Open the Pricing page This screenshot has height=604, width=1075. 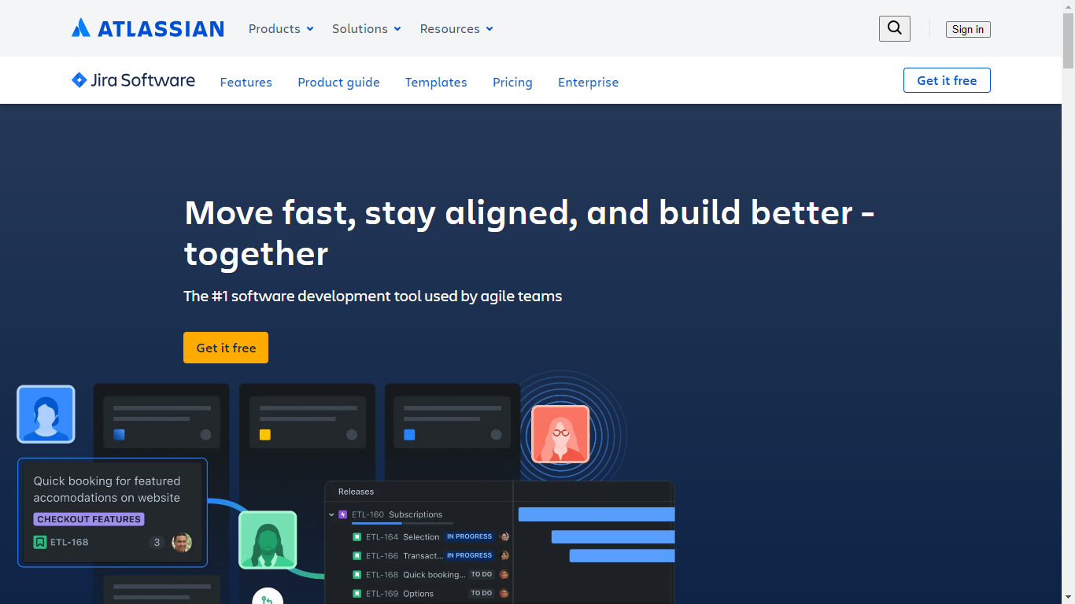pos(512,82)
